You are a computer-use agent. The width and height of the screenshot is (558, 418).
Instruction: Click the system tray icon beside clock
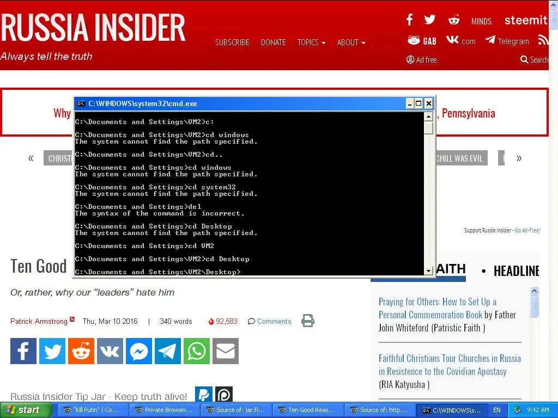coord(518,410)
